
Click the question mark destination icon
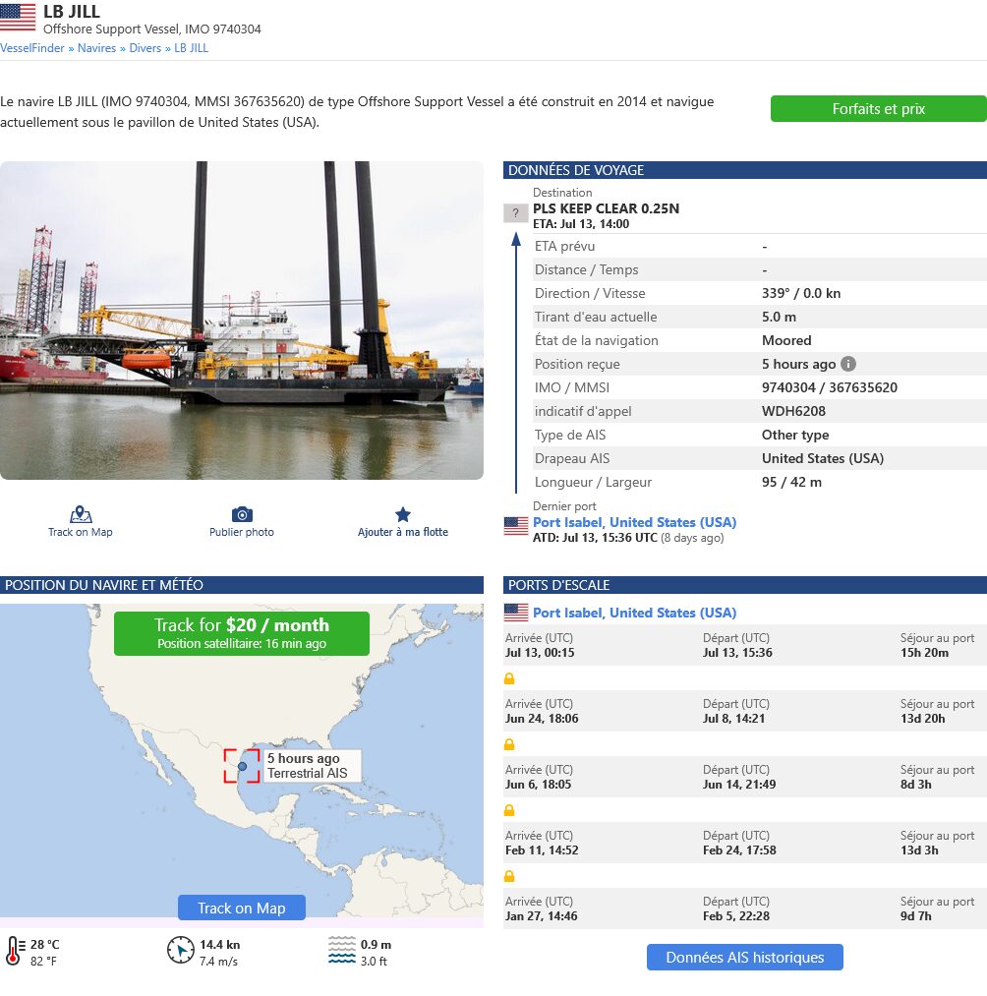516,213
